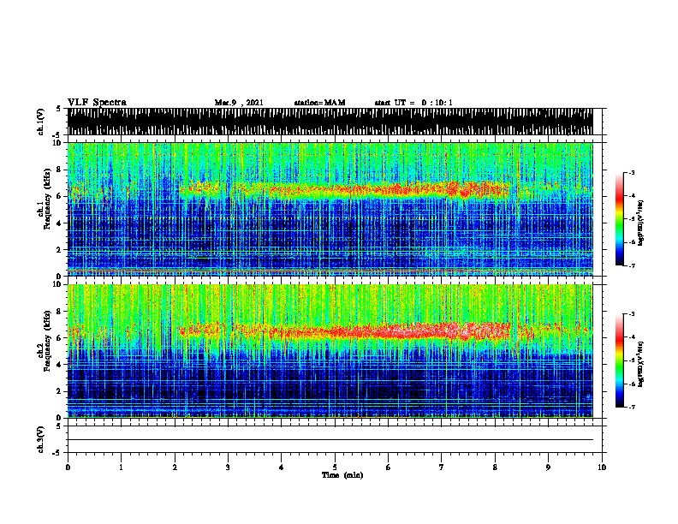This screenshot has width=678, height=524.
Task: Click the "-3" label on ch.1 colorbar
Action: (632, 172)
